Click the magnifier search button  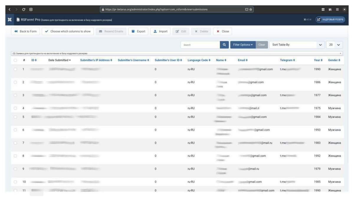point(224,45)
